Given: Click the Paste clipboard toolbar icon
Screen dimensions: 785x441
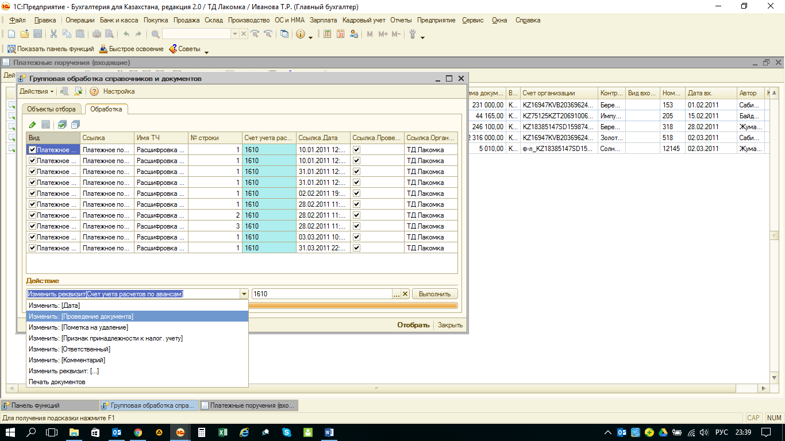Looking at the screenshot, I should pos(80,34).
